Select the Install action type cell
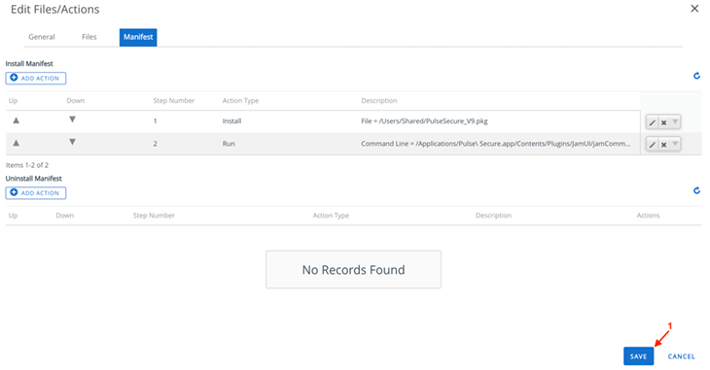 [x=231, y=121]
